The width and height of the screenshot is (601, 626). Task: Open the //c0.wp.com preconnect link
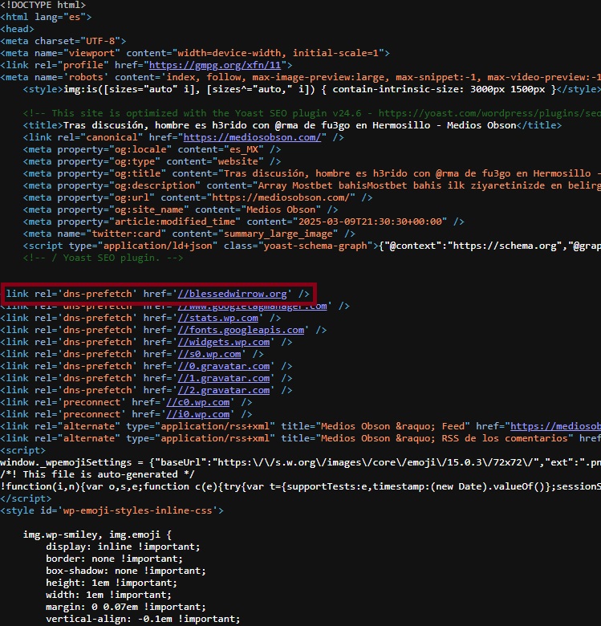click(198, 402)
